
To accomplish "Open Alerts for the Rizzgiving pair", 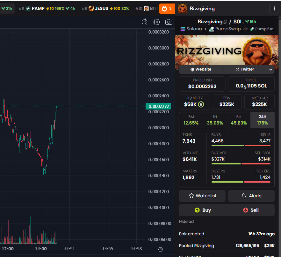I will point(251,196).
